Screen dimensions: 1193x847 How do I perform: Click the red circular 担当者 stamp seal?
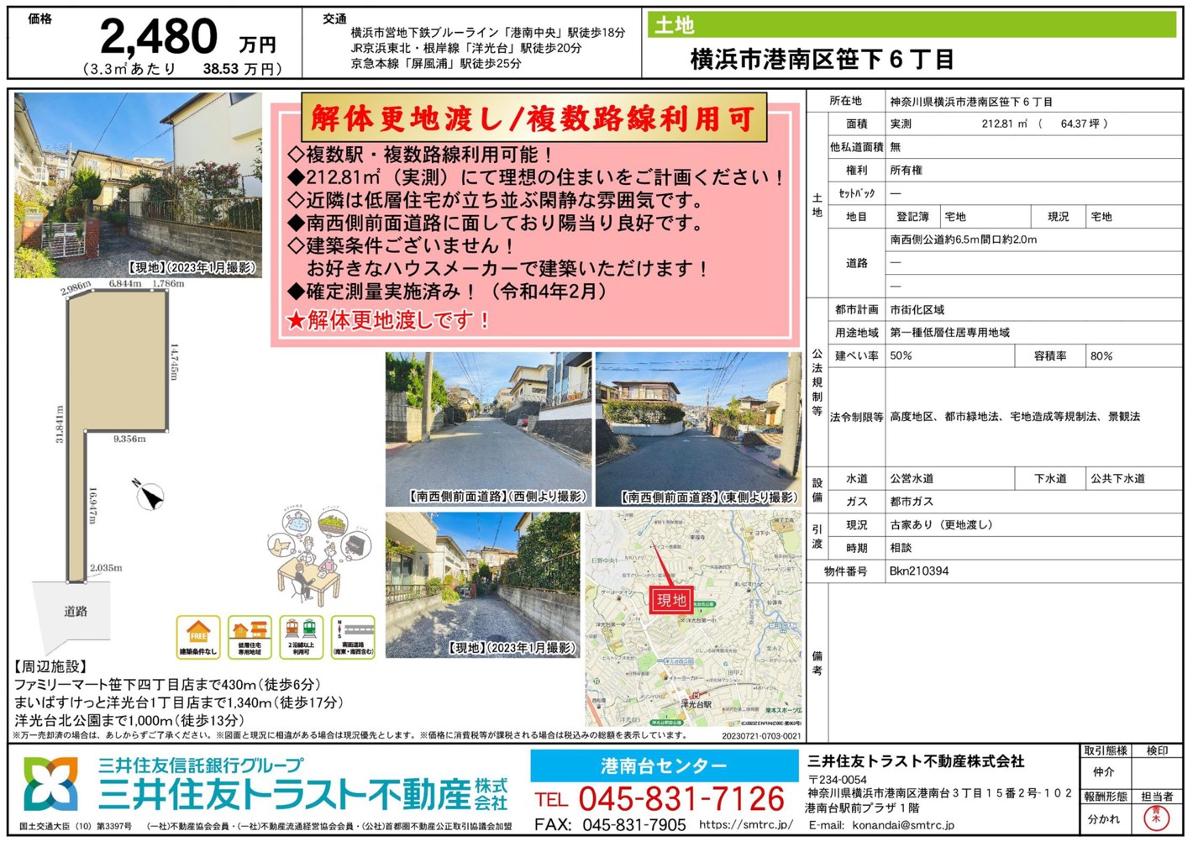click(1156, 817)
